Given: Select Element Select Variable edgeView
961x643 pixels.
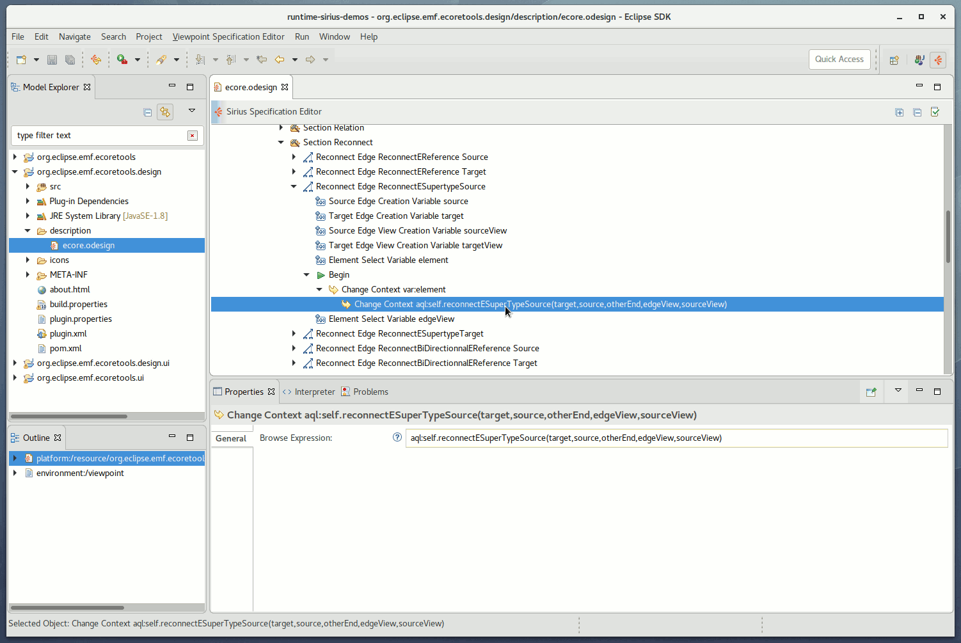Looking at the screenshot, I should pyautogui.click(x=392, y=319).
